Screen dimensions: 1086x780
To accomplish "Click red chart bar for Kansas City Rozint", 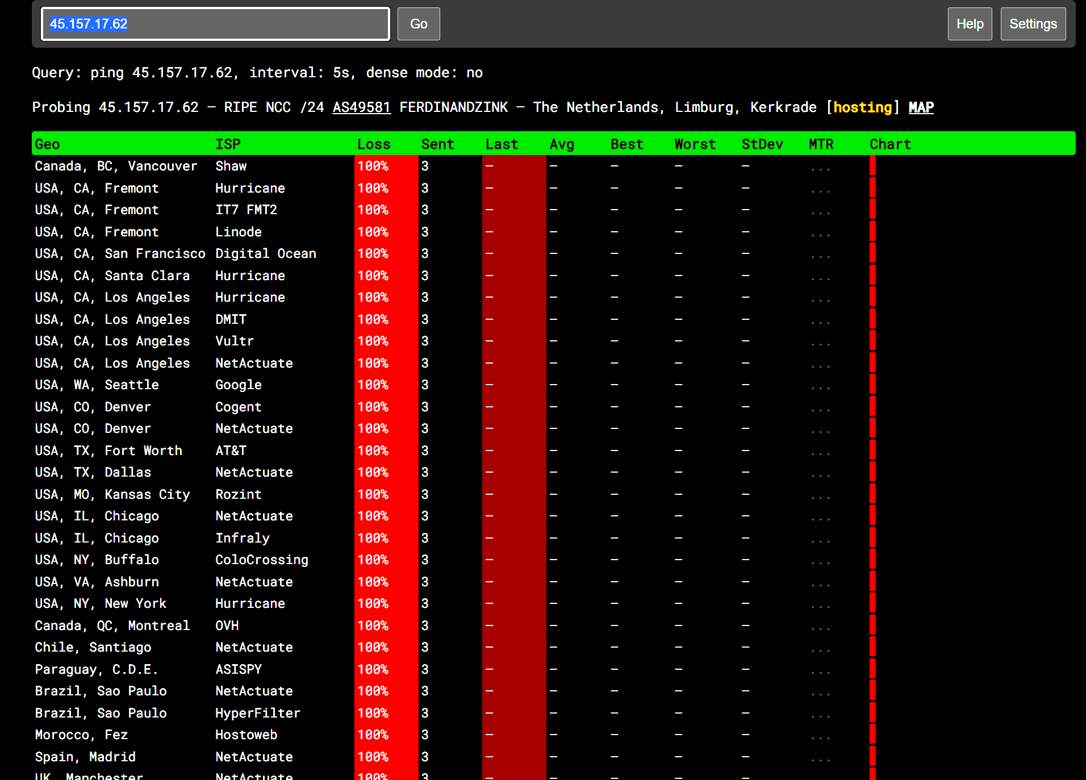I will pos(872,494).
